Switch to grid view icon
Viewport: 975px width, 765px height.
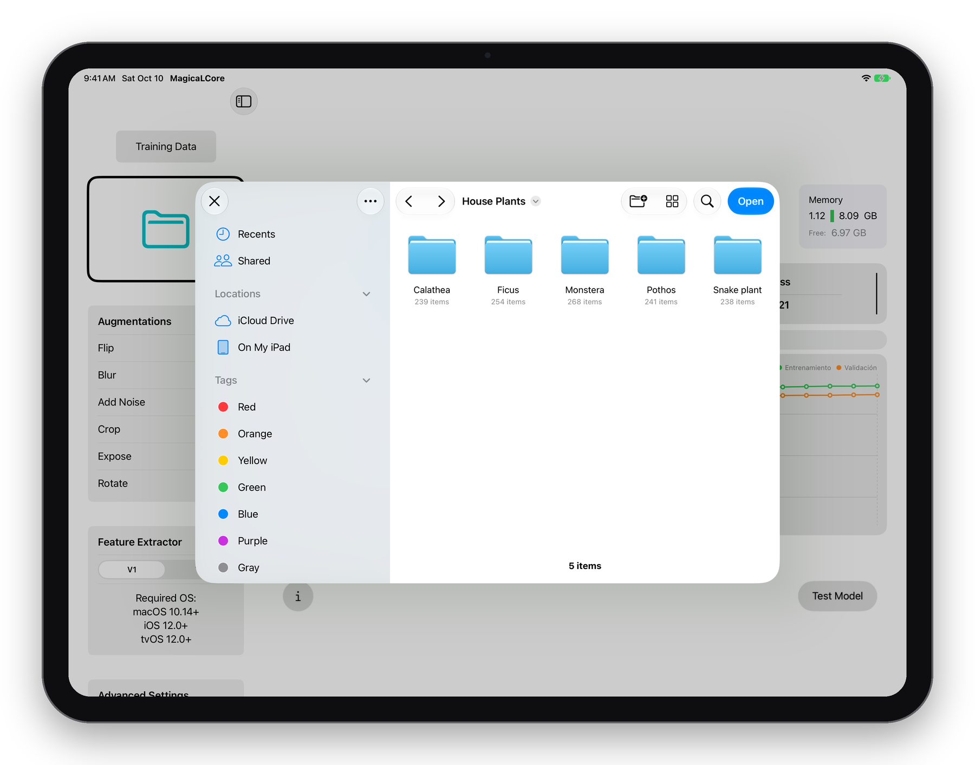coord(672,201)
